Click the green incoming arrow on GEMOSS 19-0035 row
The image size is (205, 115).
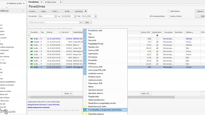point(32,39)
